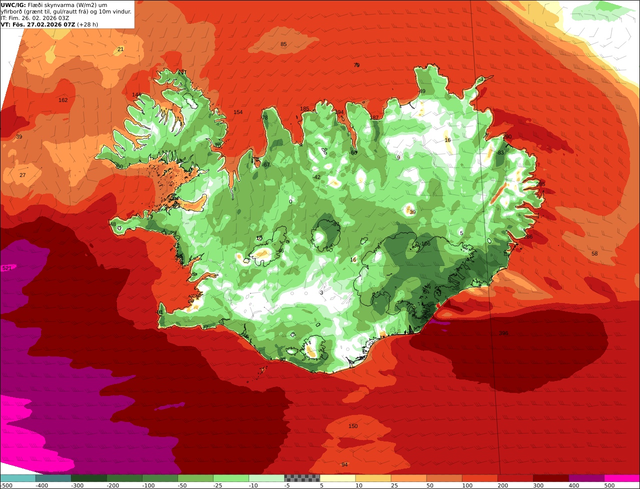Click the value -46 near the western glacier
Screen dimensions: 640x489
(x=280, y=250)
